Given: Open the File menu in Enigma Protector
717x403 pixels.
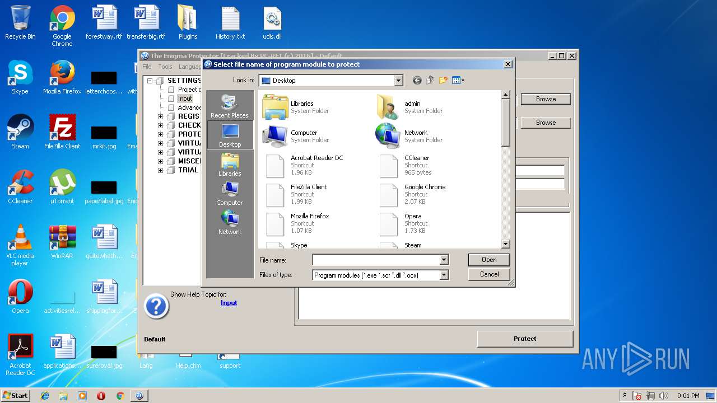Looking at the screenshot, I should click(x=147, y=67).
